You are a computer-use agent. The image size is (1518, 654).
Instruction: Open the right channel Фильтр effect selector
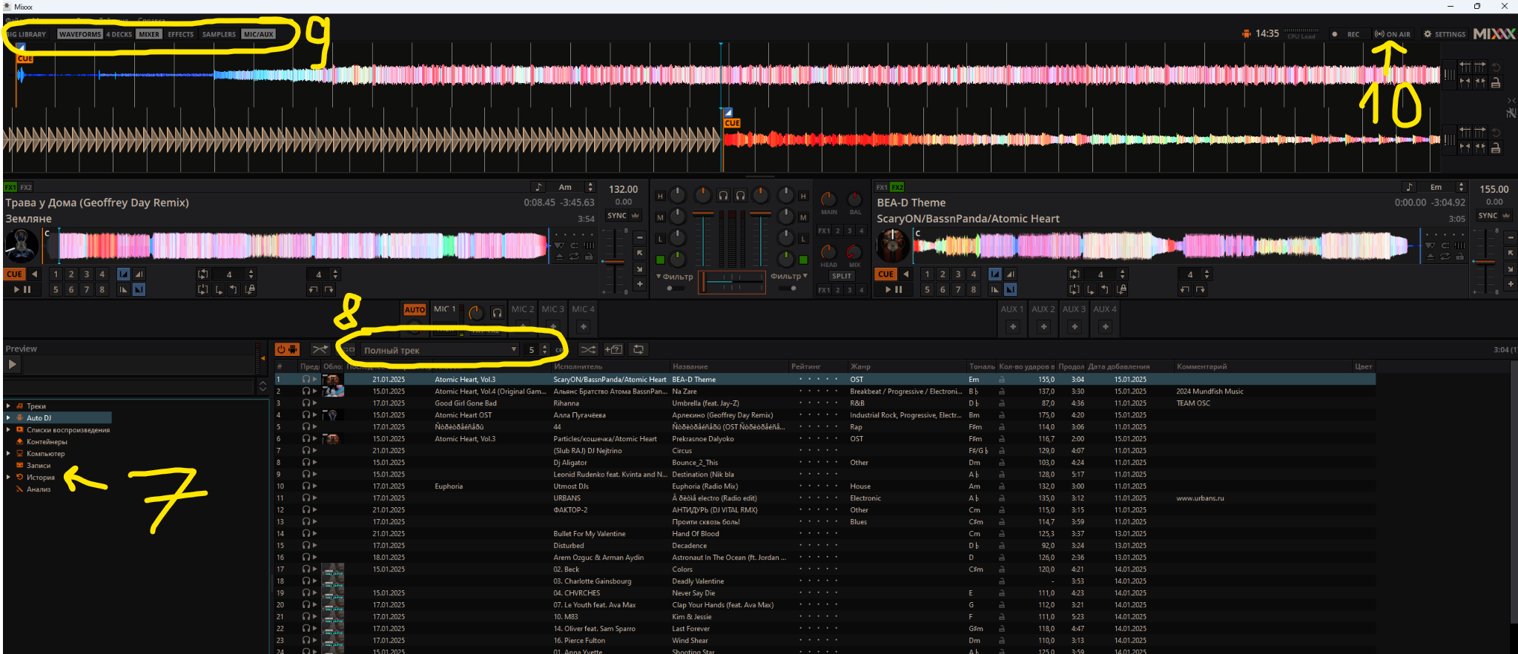click(789, 277)
